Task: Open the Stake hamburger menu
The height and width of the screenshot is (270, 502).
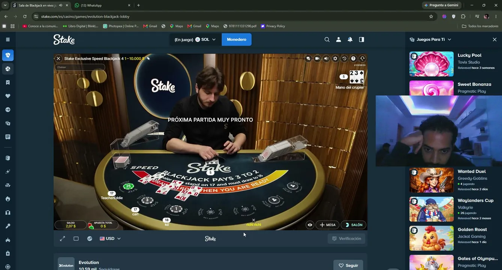Action: 8,39
